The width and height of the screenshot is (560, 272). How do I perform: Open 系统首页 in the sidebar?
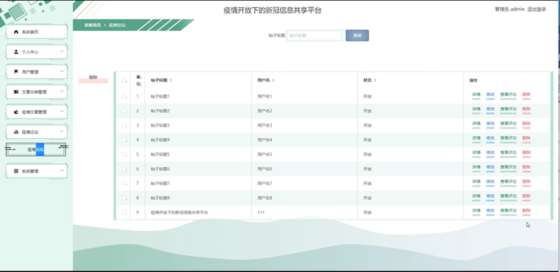click(x=37, y=32)
